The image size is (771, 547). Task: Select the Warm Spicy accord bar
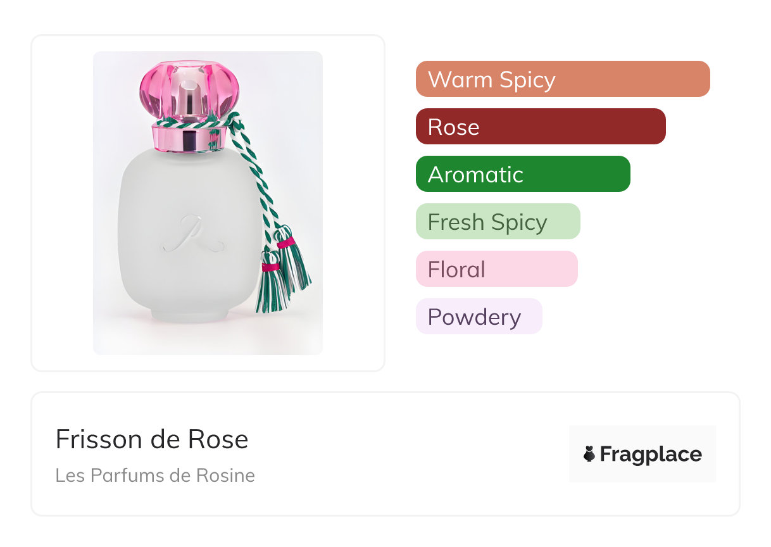pyautogui.click(x=562, y=79)
